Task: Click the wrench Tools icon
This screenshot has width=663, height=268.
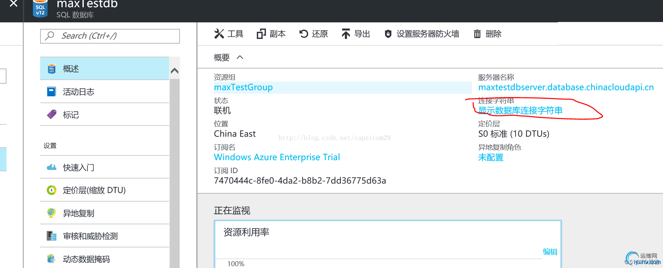Action: point(219,34)
